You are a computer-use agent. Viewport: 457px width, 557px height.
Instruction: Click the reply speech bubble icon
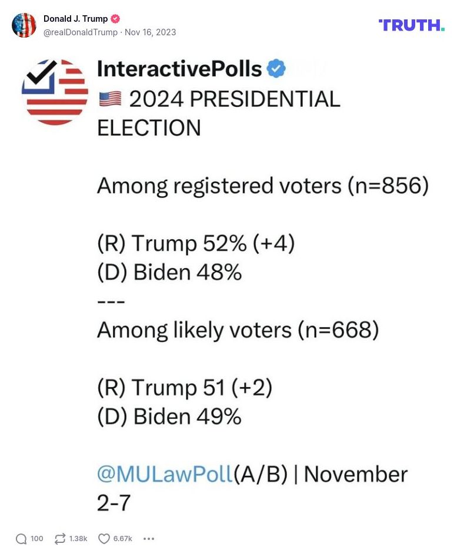coord(21,539)
